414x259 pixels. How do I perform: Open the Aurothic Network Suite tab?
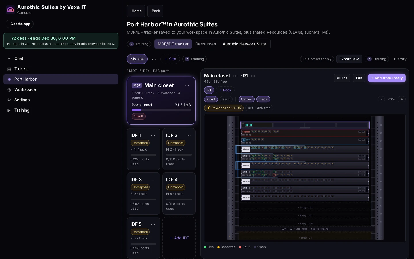point(244,44)
